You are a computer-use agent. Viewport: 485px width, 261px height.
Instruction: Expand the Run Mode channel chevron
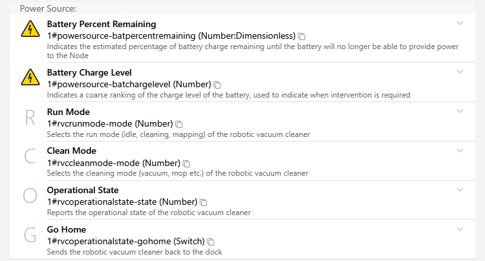(x=460, y=111)
